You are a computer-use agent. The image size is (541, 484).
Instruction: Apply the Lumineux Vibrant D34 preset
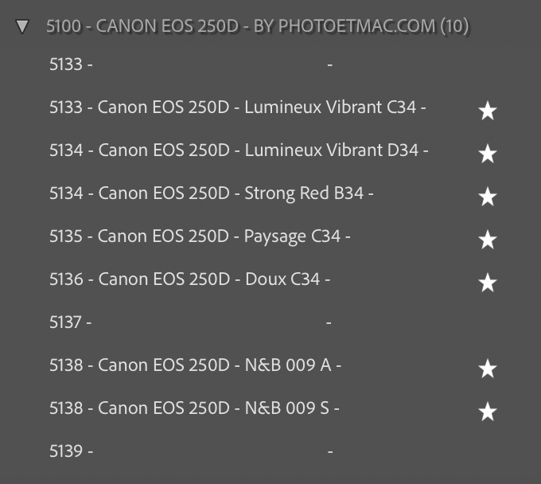[239, 150]
